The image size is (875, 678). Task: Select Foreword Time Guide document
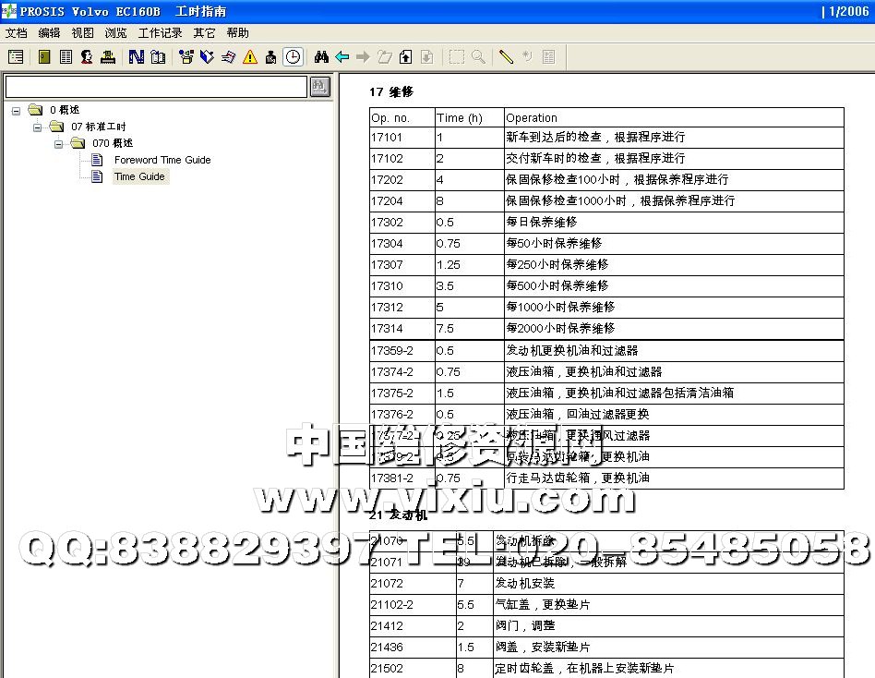point(162,160)
